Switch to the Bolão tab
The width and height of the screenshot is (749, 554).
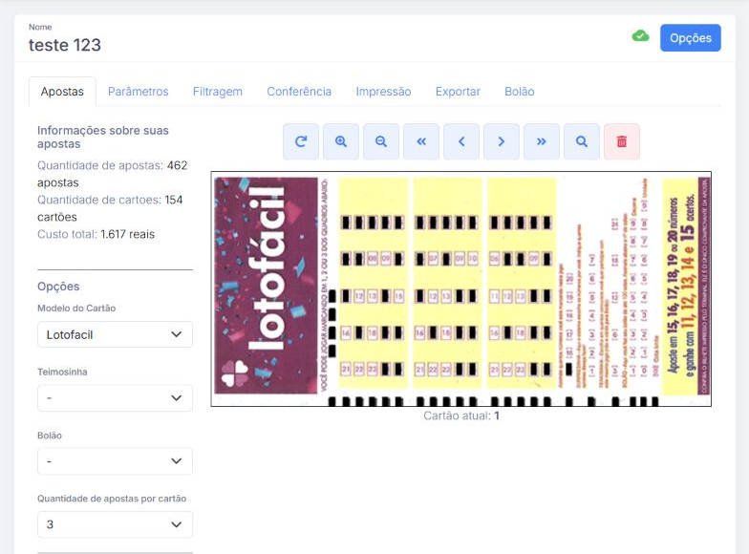tap(520, 92)
